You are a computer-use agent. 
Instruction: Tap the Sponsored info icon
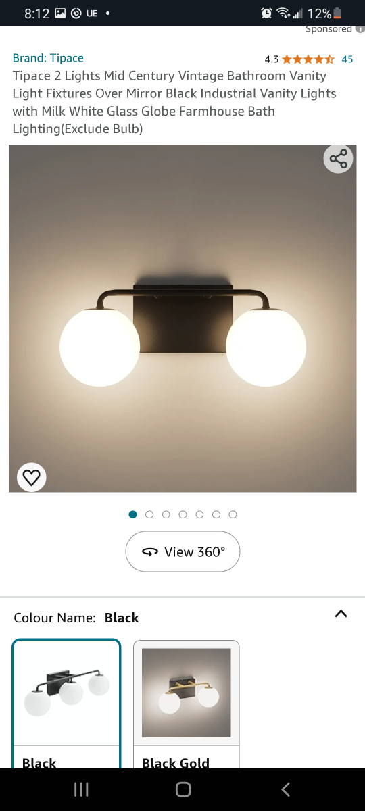pos(360,29)
